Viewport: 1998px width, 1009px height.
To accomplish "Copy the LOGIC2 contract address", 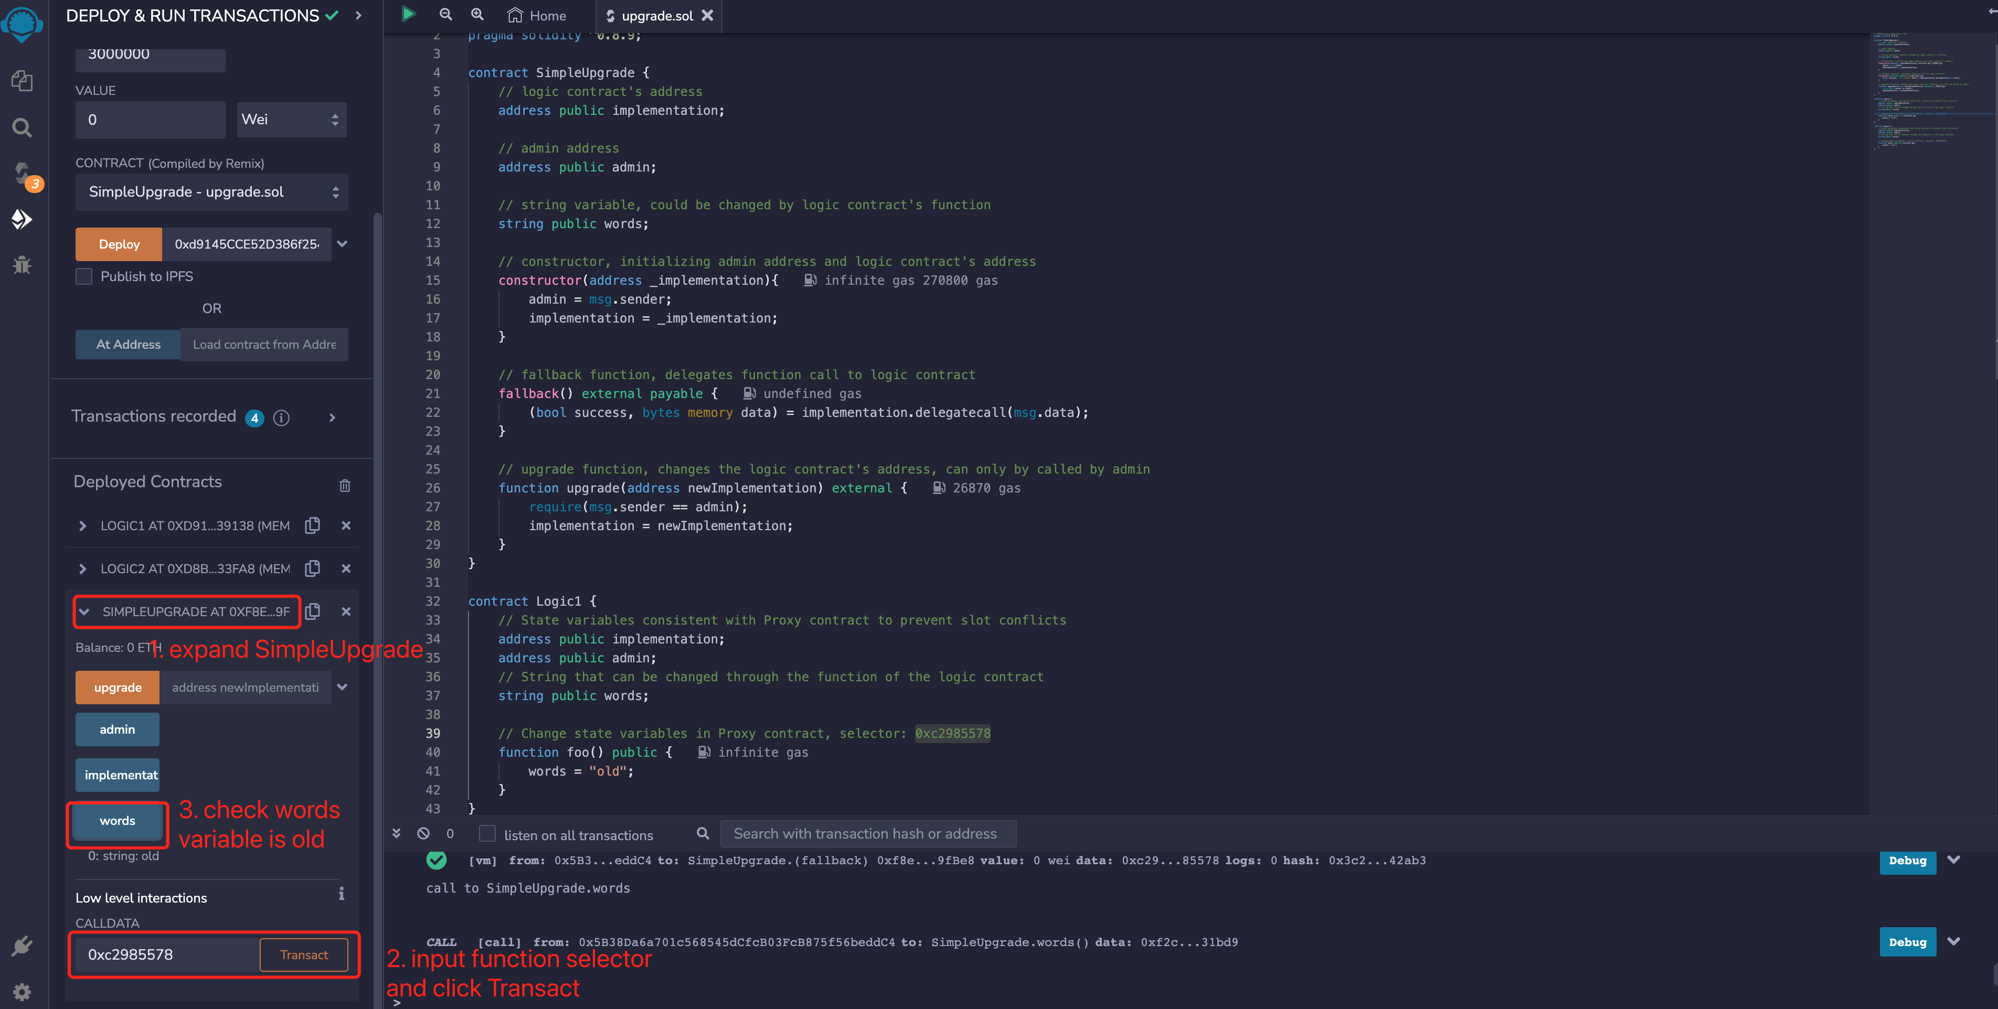I will tap(313, 568).
